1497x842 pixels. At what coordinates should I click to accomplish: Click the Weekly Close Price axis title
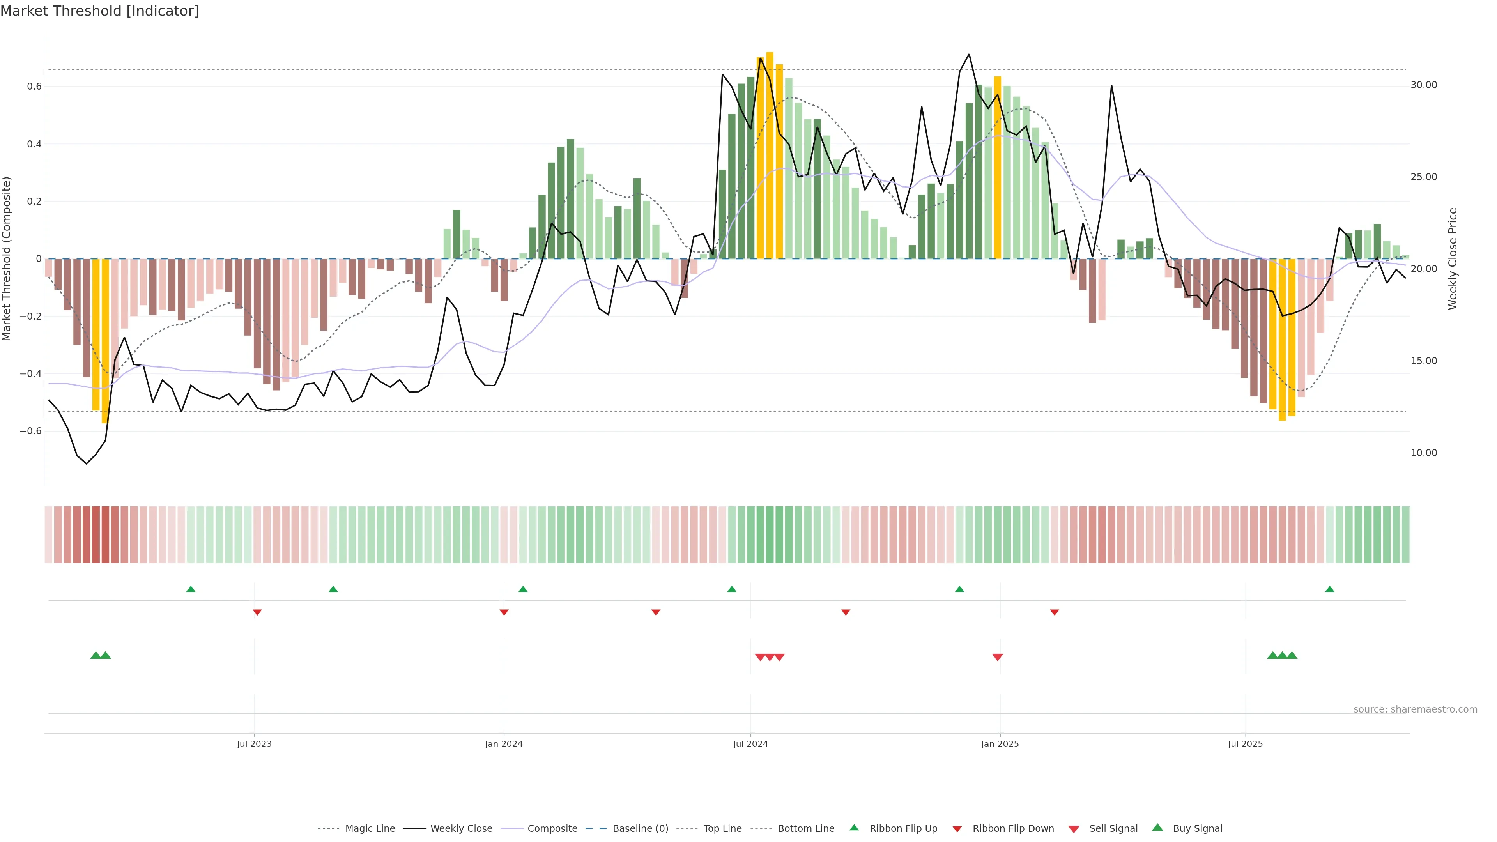[1452, 258]
